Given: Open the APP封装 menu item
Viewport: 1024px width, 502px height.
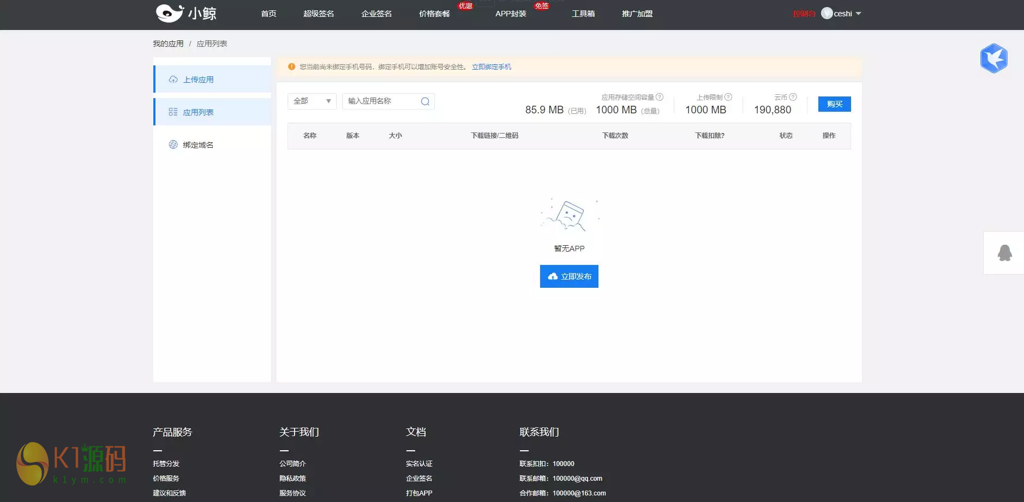Looking at the screenshot, I should (x=511, y=14).
